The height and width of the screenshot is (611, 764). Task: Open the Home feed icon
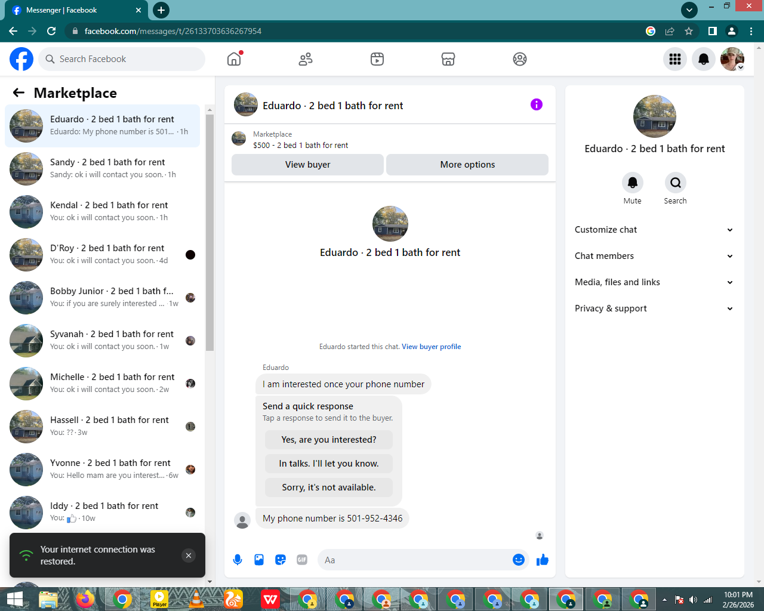coord(234,58)
